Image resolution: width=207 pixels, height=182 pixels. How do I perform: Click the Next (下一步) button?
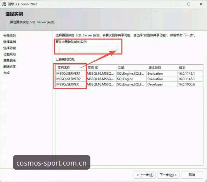tap(168, 175)
